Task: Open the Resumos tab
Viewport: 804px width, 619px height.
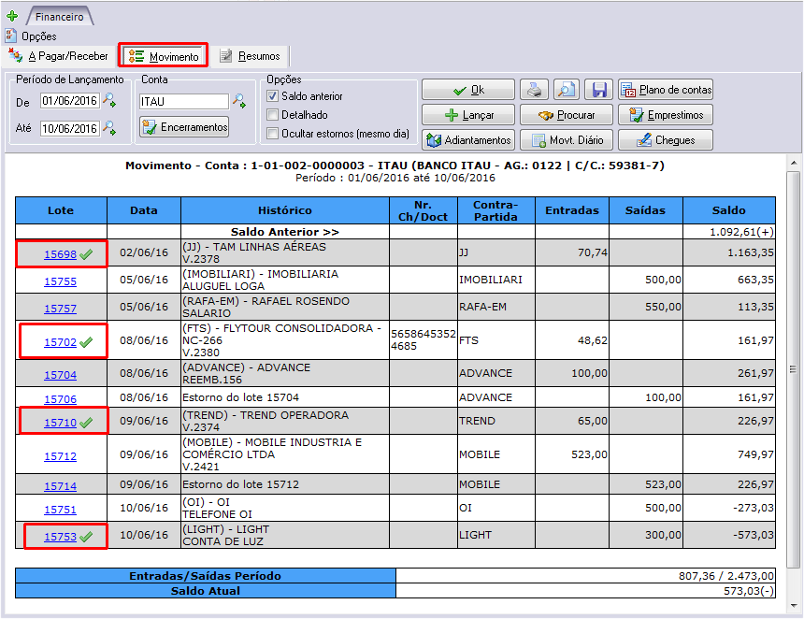Action: pos(251,56)
